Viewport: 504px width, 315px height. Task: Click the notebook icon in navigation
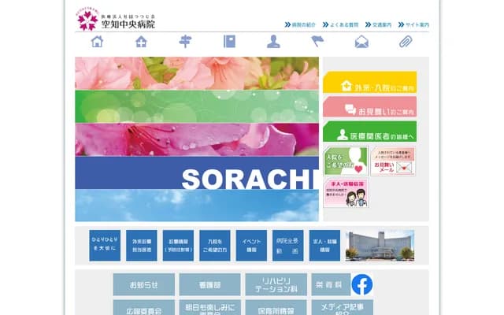click(229, 42)
